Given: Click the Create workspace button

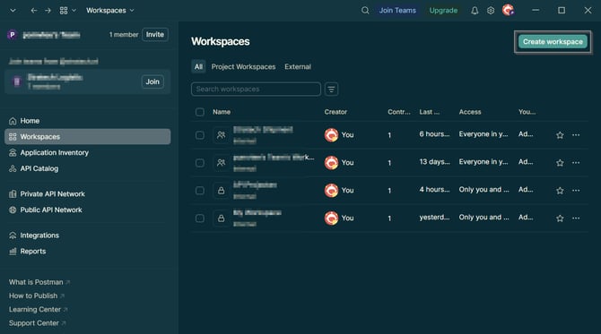Looking at the screenshot, I should coord(553,42).
